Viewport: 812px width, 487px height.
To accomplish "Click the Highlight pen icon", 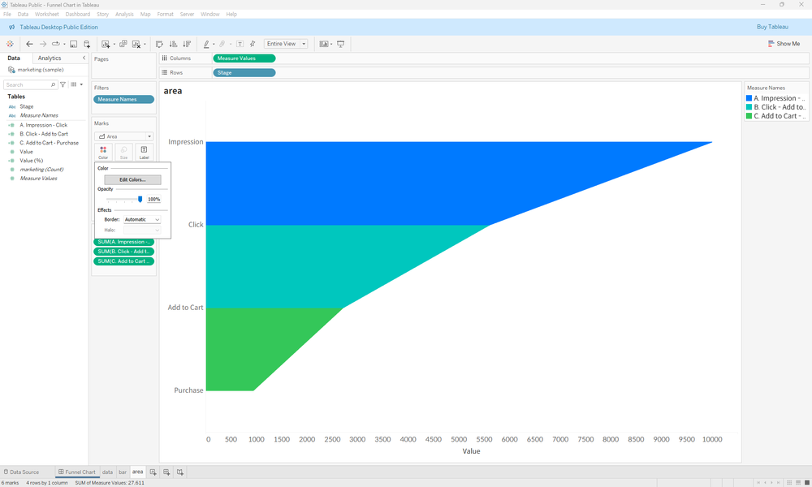I will pos(205,43).
